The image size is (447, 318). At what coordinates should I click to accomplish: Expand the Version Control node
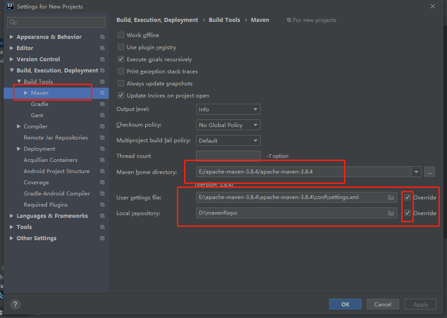pyautogui.click(x=11, y=59)
